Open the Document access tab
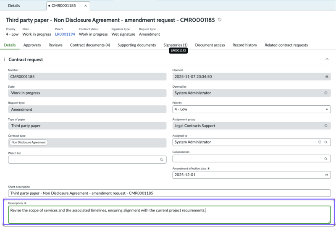 [x=210, y=45]
